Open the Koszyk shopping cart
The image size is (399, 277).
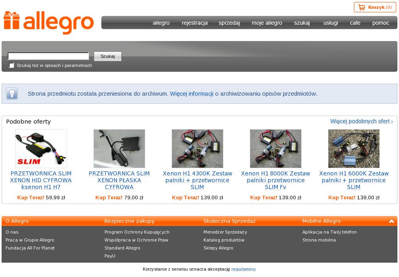[x=375, y=7]
